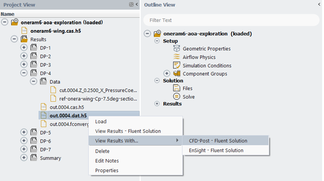Collapse the DP-4 tree node
Screen dimensions: 324x181
[24, 73]
